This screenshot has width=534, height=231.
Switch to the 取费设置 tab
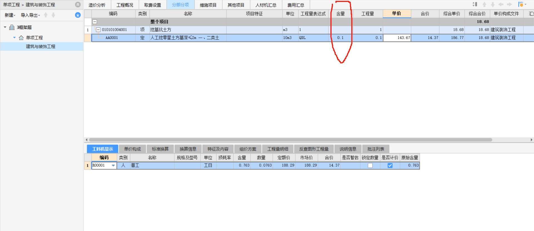click(x=153, y=5)
